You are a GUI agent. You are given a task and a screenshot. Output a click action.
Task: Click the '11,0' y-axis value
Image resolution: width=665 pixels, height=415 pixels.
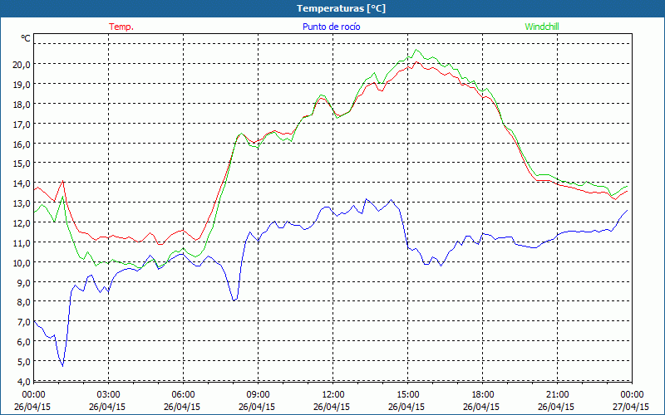[22, 242]
